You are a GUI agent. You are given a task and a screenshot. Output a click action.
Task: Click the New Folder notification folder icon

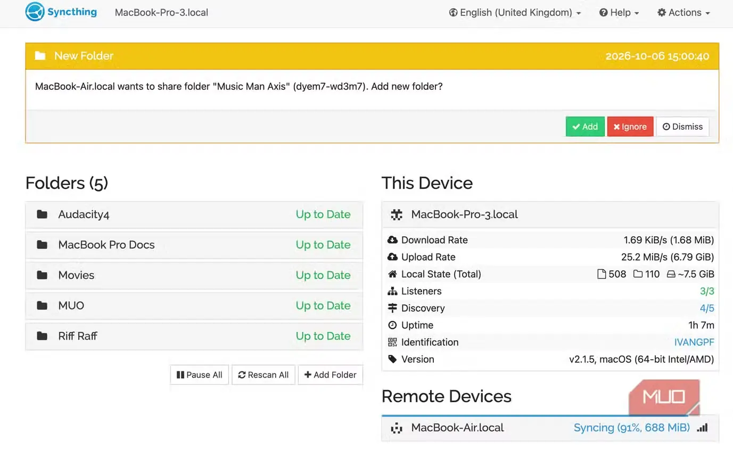[40, 56]
